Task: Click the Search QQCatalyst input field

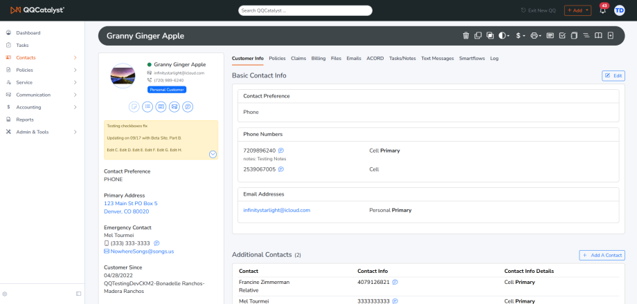Action: [x=305, y=10]
